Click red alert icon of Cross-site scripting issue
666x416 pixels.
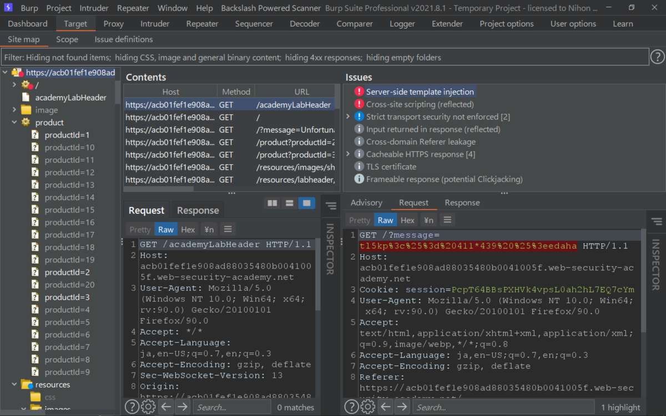(359, 104)
